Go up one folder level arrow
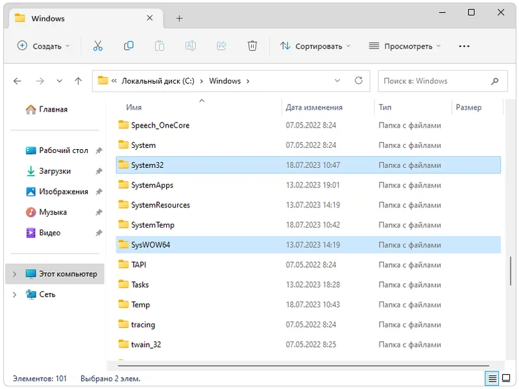Screen dimensions: 519x389 point(78,81)
